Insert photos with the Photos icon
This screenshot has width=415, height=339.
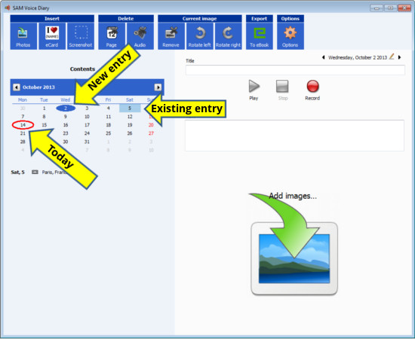pos(23,36)
